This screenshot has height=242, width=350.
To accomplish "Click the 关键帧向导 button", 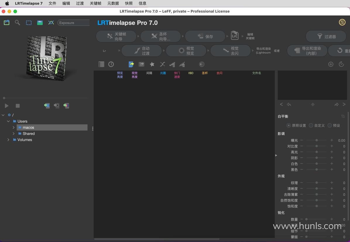I will click(x=116, y=36).
